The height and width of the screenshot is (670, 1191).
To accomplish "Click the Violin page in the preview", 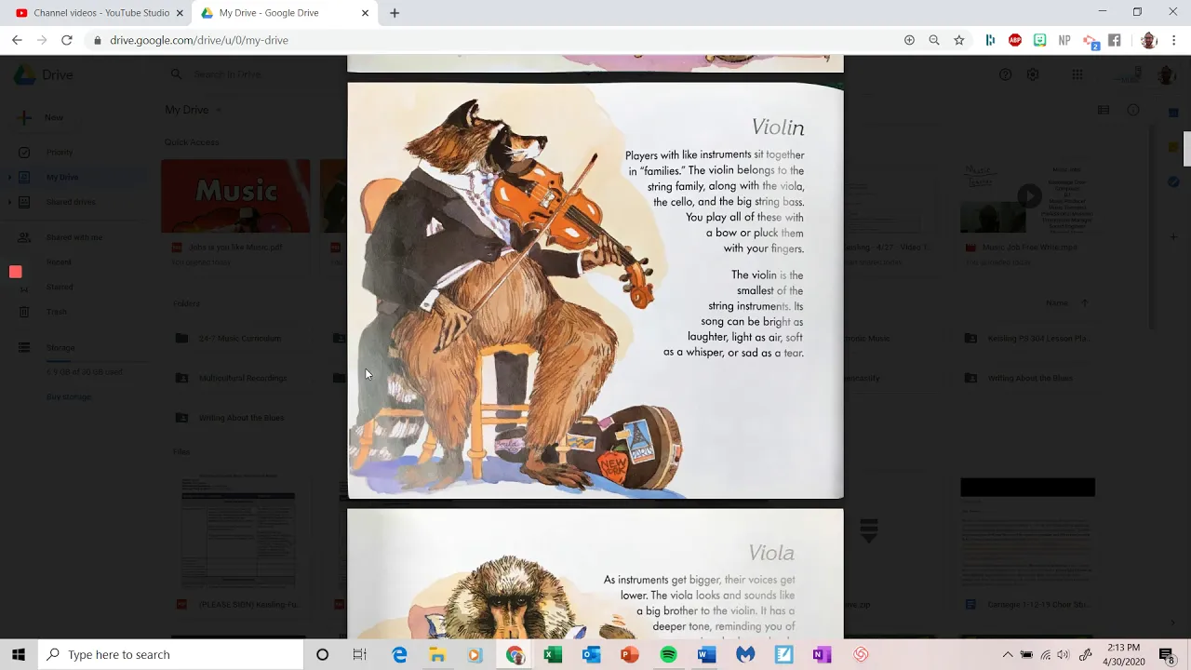I will tap(595, 290).
